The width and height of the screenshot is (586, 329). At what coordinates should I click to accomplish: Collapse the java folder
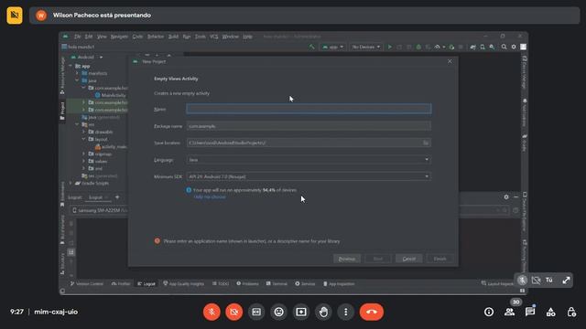pos(77,80)
